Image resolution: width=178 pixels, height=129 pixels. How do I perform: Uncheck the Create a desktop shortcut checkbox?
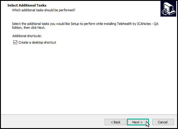pyautogui.click(x=15, y=42)
